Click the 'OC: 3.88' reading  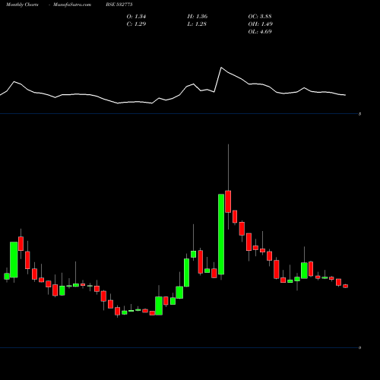[x=260, y=17]
